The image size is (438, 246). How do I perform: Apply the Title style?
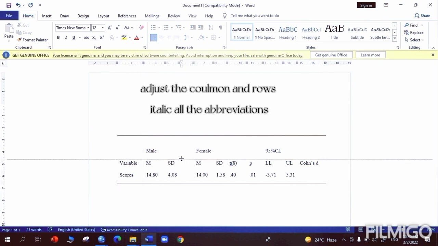(334, 32)
